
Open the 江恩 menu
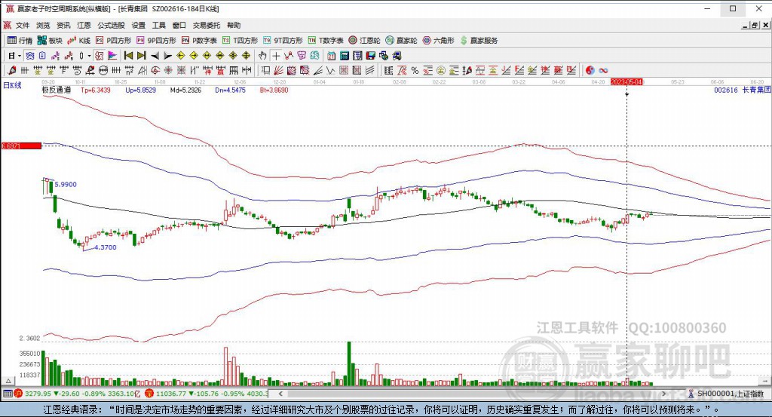point(84,25)
